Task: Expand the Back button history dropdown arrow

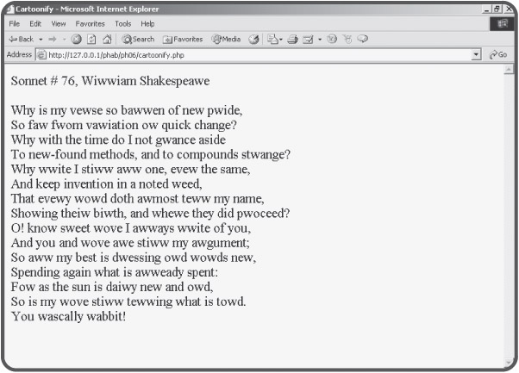Action: point(40,39)
